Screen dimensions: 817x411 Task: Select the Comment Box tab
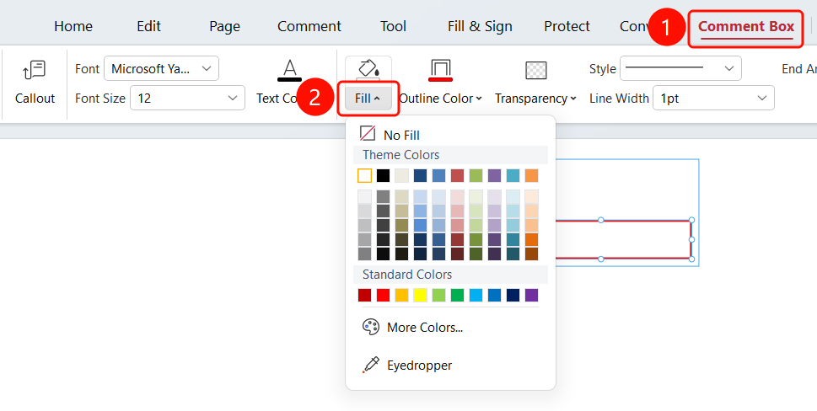(745, 27)
